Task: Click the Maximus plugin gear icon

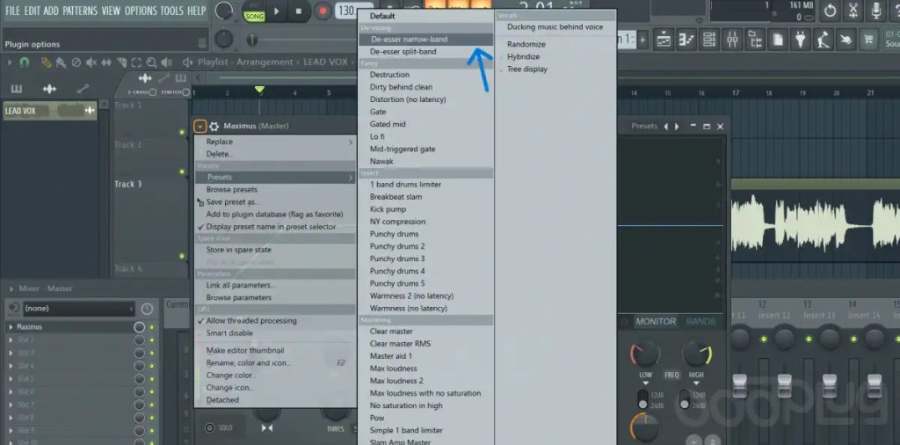Action: click(x=214, y=127)
